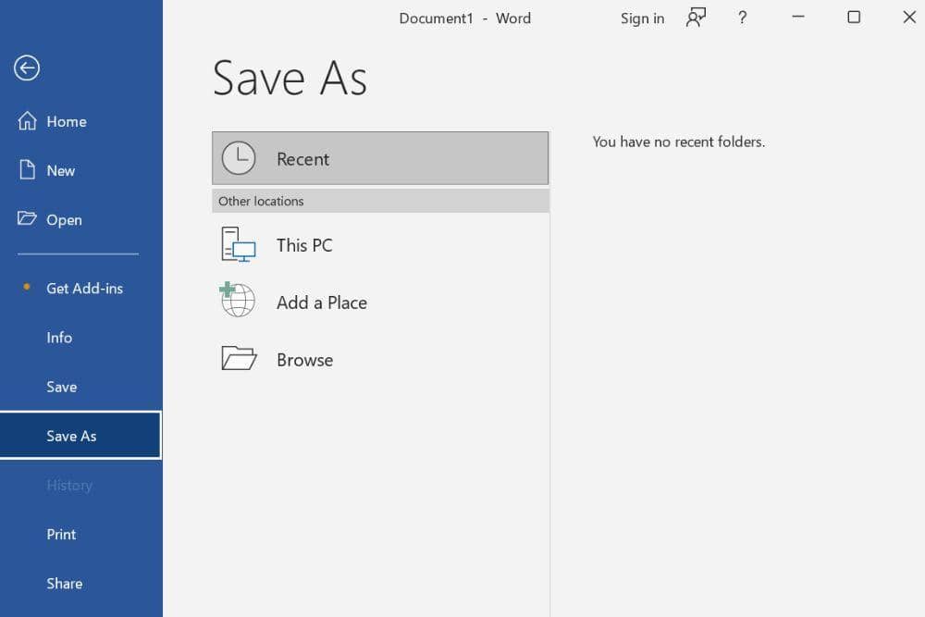Click the back arrow circle icon
Image resolution: width=925 pixels, height=617 pixels.
(x=27, y=68)
